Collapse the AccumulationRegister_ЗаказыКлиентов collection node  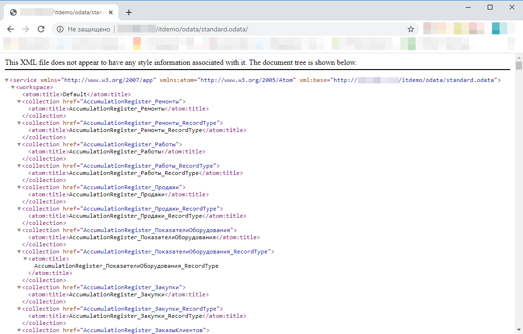(19, 330)
